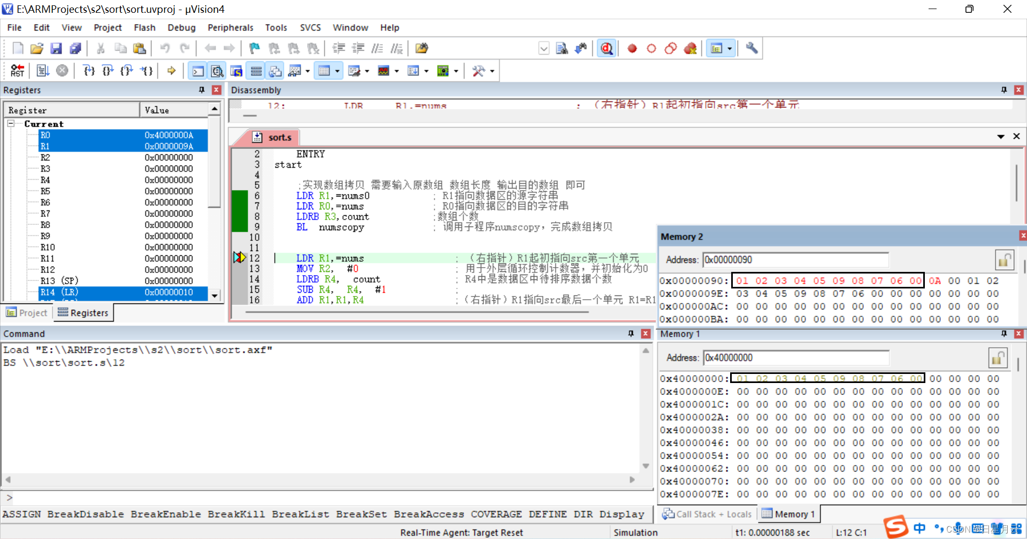
Task: Click the Stop execution icon
Action: point(63,71)
